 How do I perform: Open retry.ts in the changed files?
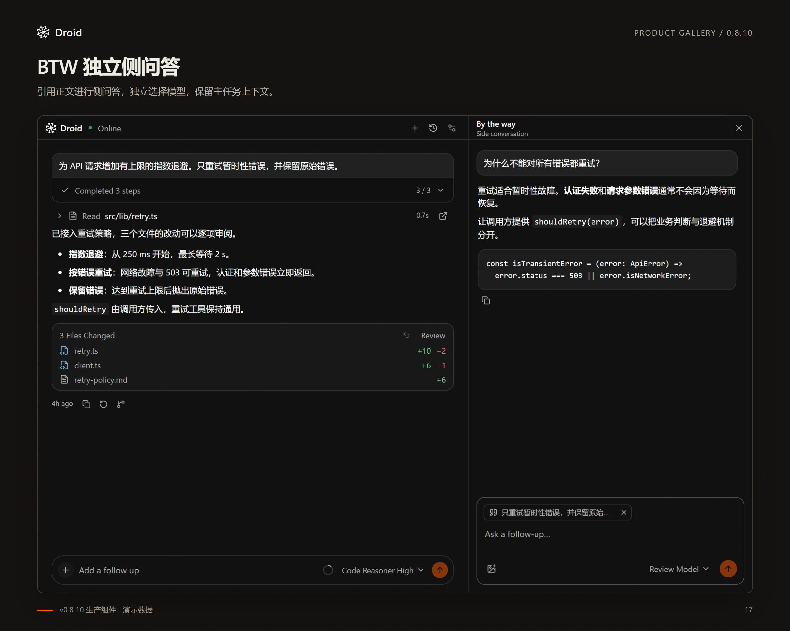253,351
